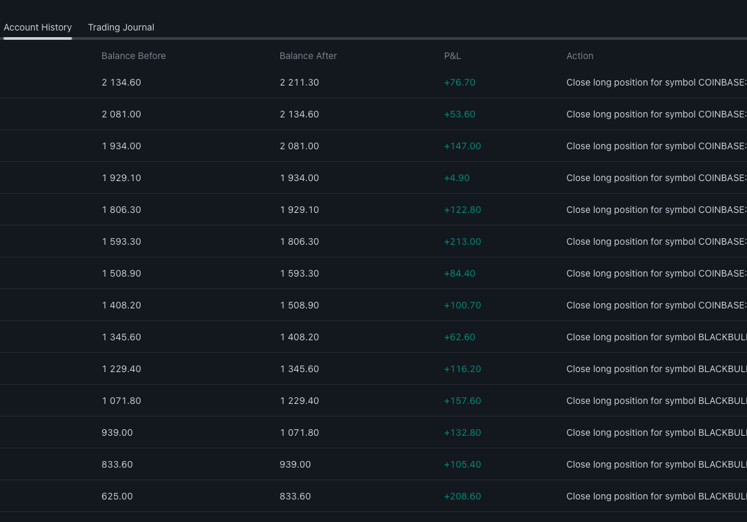
Task: Click the 939.00 Balance Before cell
Action: pos(117,432)
